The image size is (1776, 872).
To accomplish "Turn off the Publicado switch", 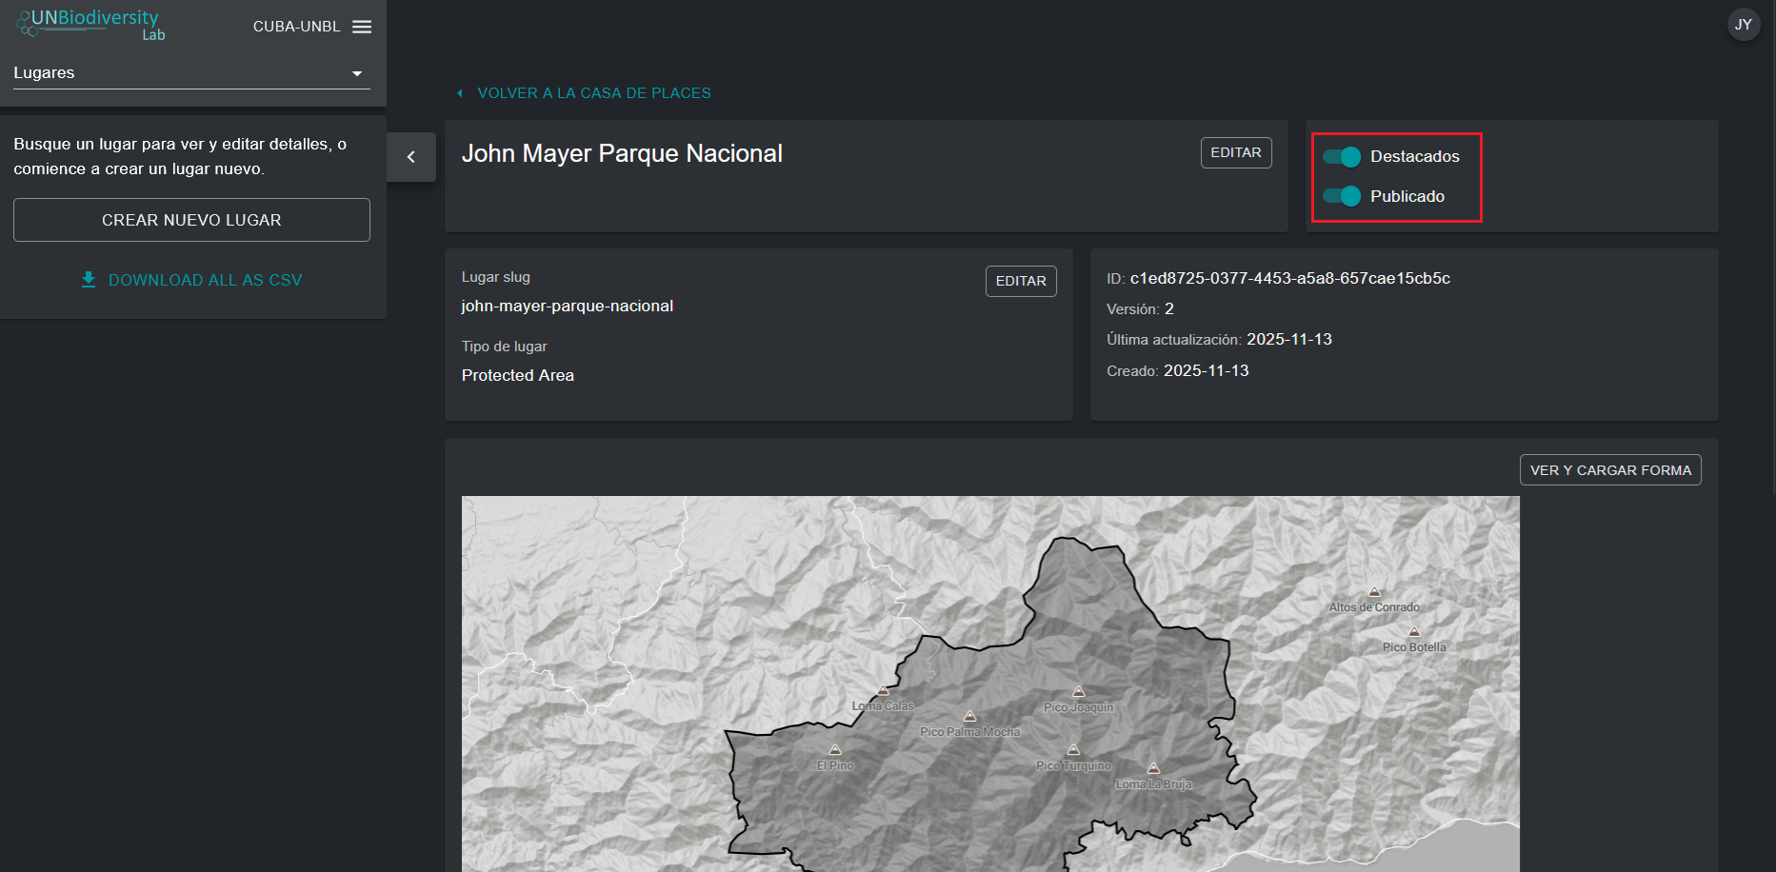I will (x=1342, y=197).
